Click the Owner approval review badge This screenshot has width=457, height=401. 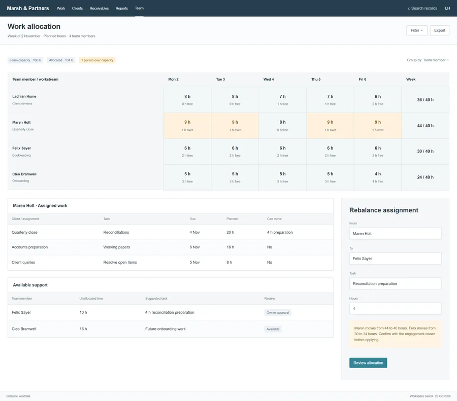pos(278,313)
